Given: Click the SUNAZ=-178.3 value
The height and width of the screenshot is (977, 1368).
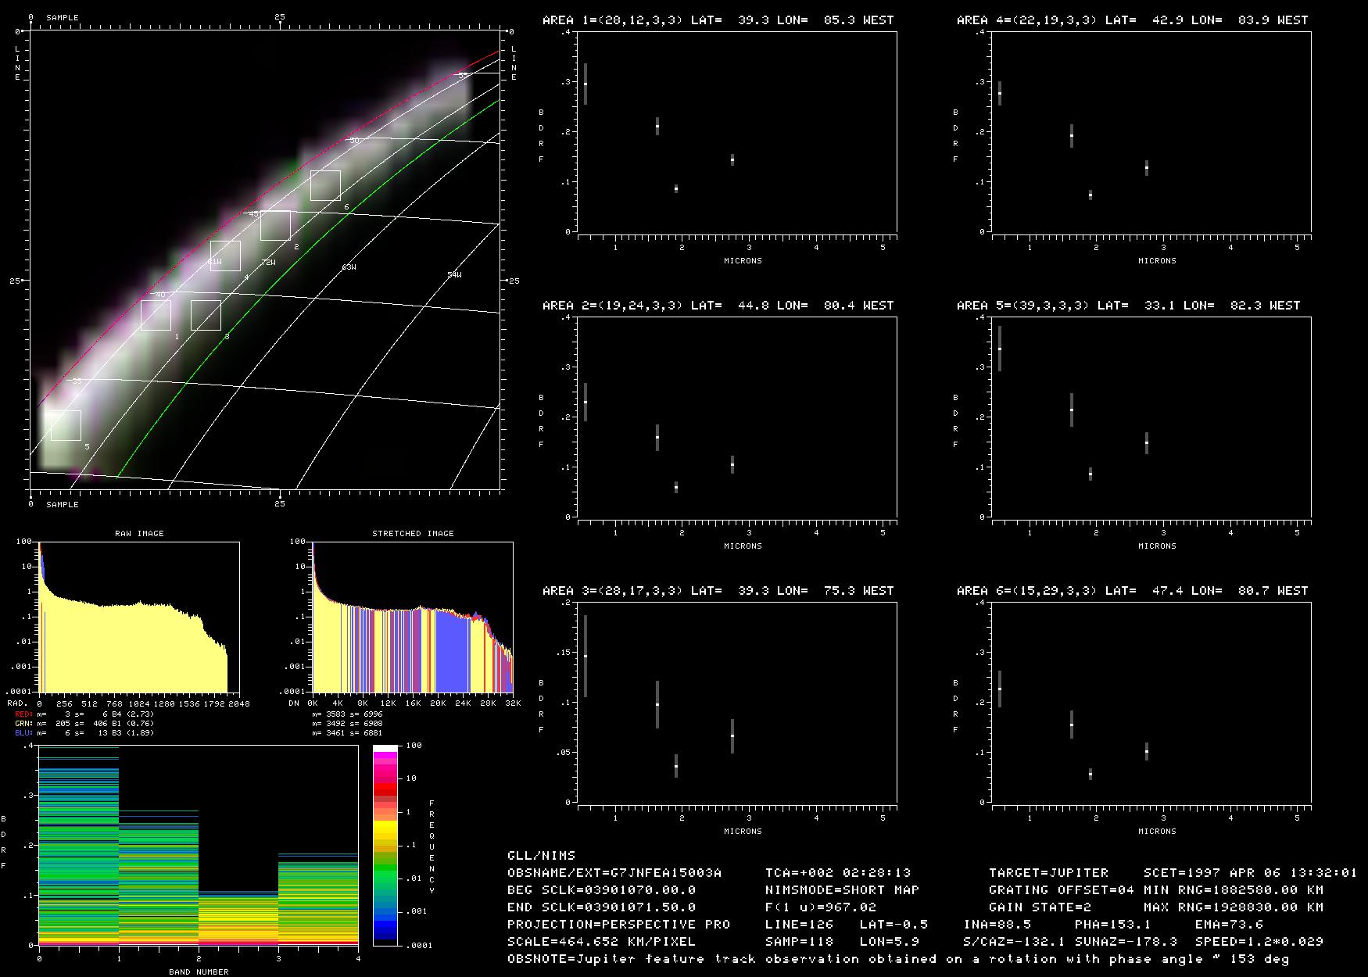Looking at the screenshot, I should (1126, 942).
